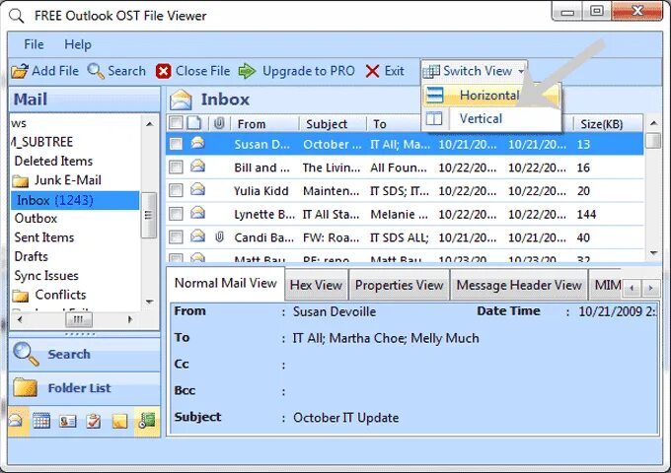Click the attachment column header paperclip icon
671x473 pixels.
219,123
